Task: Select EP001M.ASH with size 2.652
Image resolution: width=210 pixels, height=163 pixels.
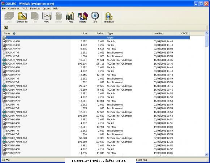Action: [13, 42]
